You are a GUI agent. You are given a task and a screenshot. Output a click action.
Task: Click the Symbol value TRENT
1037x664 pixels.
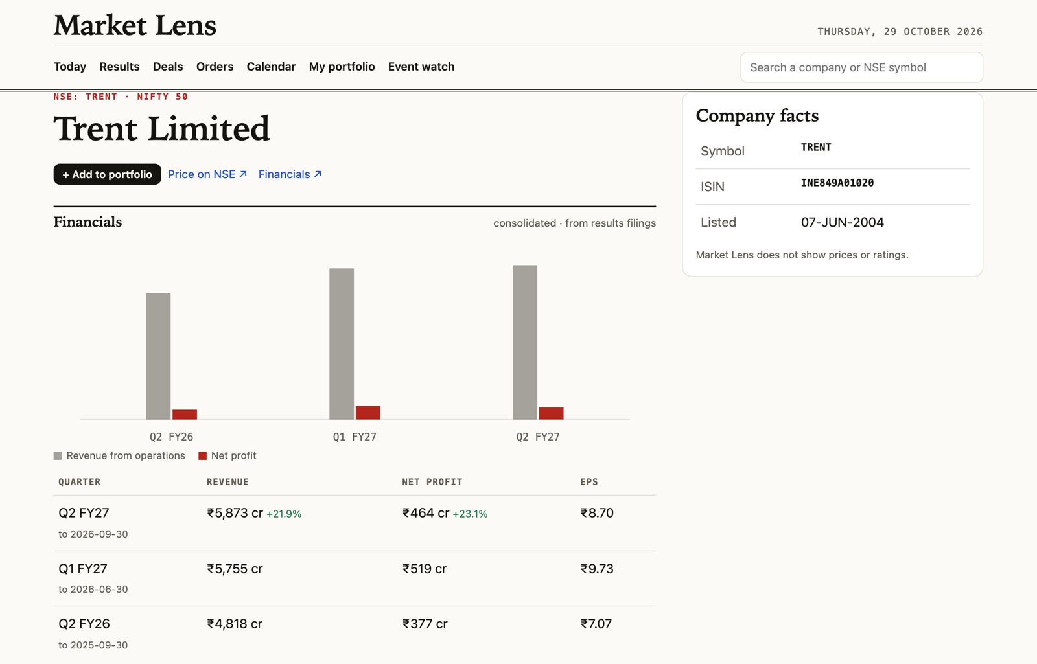(816, 147)
